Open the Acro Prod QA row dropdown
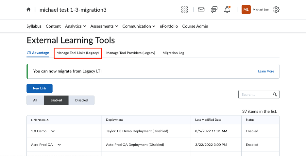Screen dimensions: 306x156 [59, 145]
